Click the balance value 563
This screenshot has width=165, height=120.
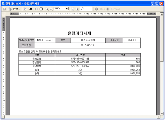coord(138,62)
